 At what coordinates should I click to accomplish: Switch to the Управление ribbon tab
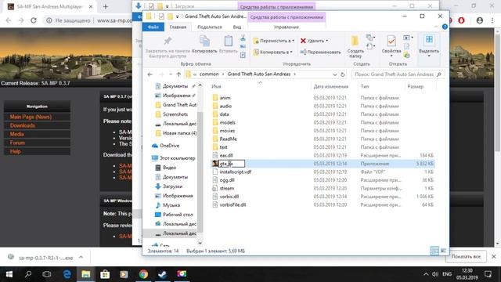tap(287, 27)
